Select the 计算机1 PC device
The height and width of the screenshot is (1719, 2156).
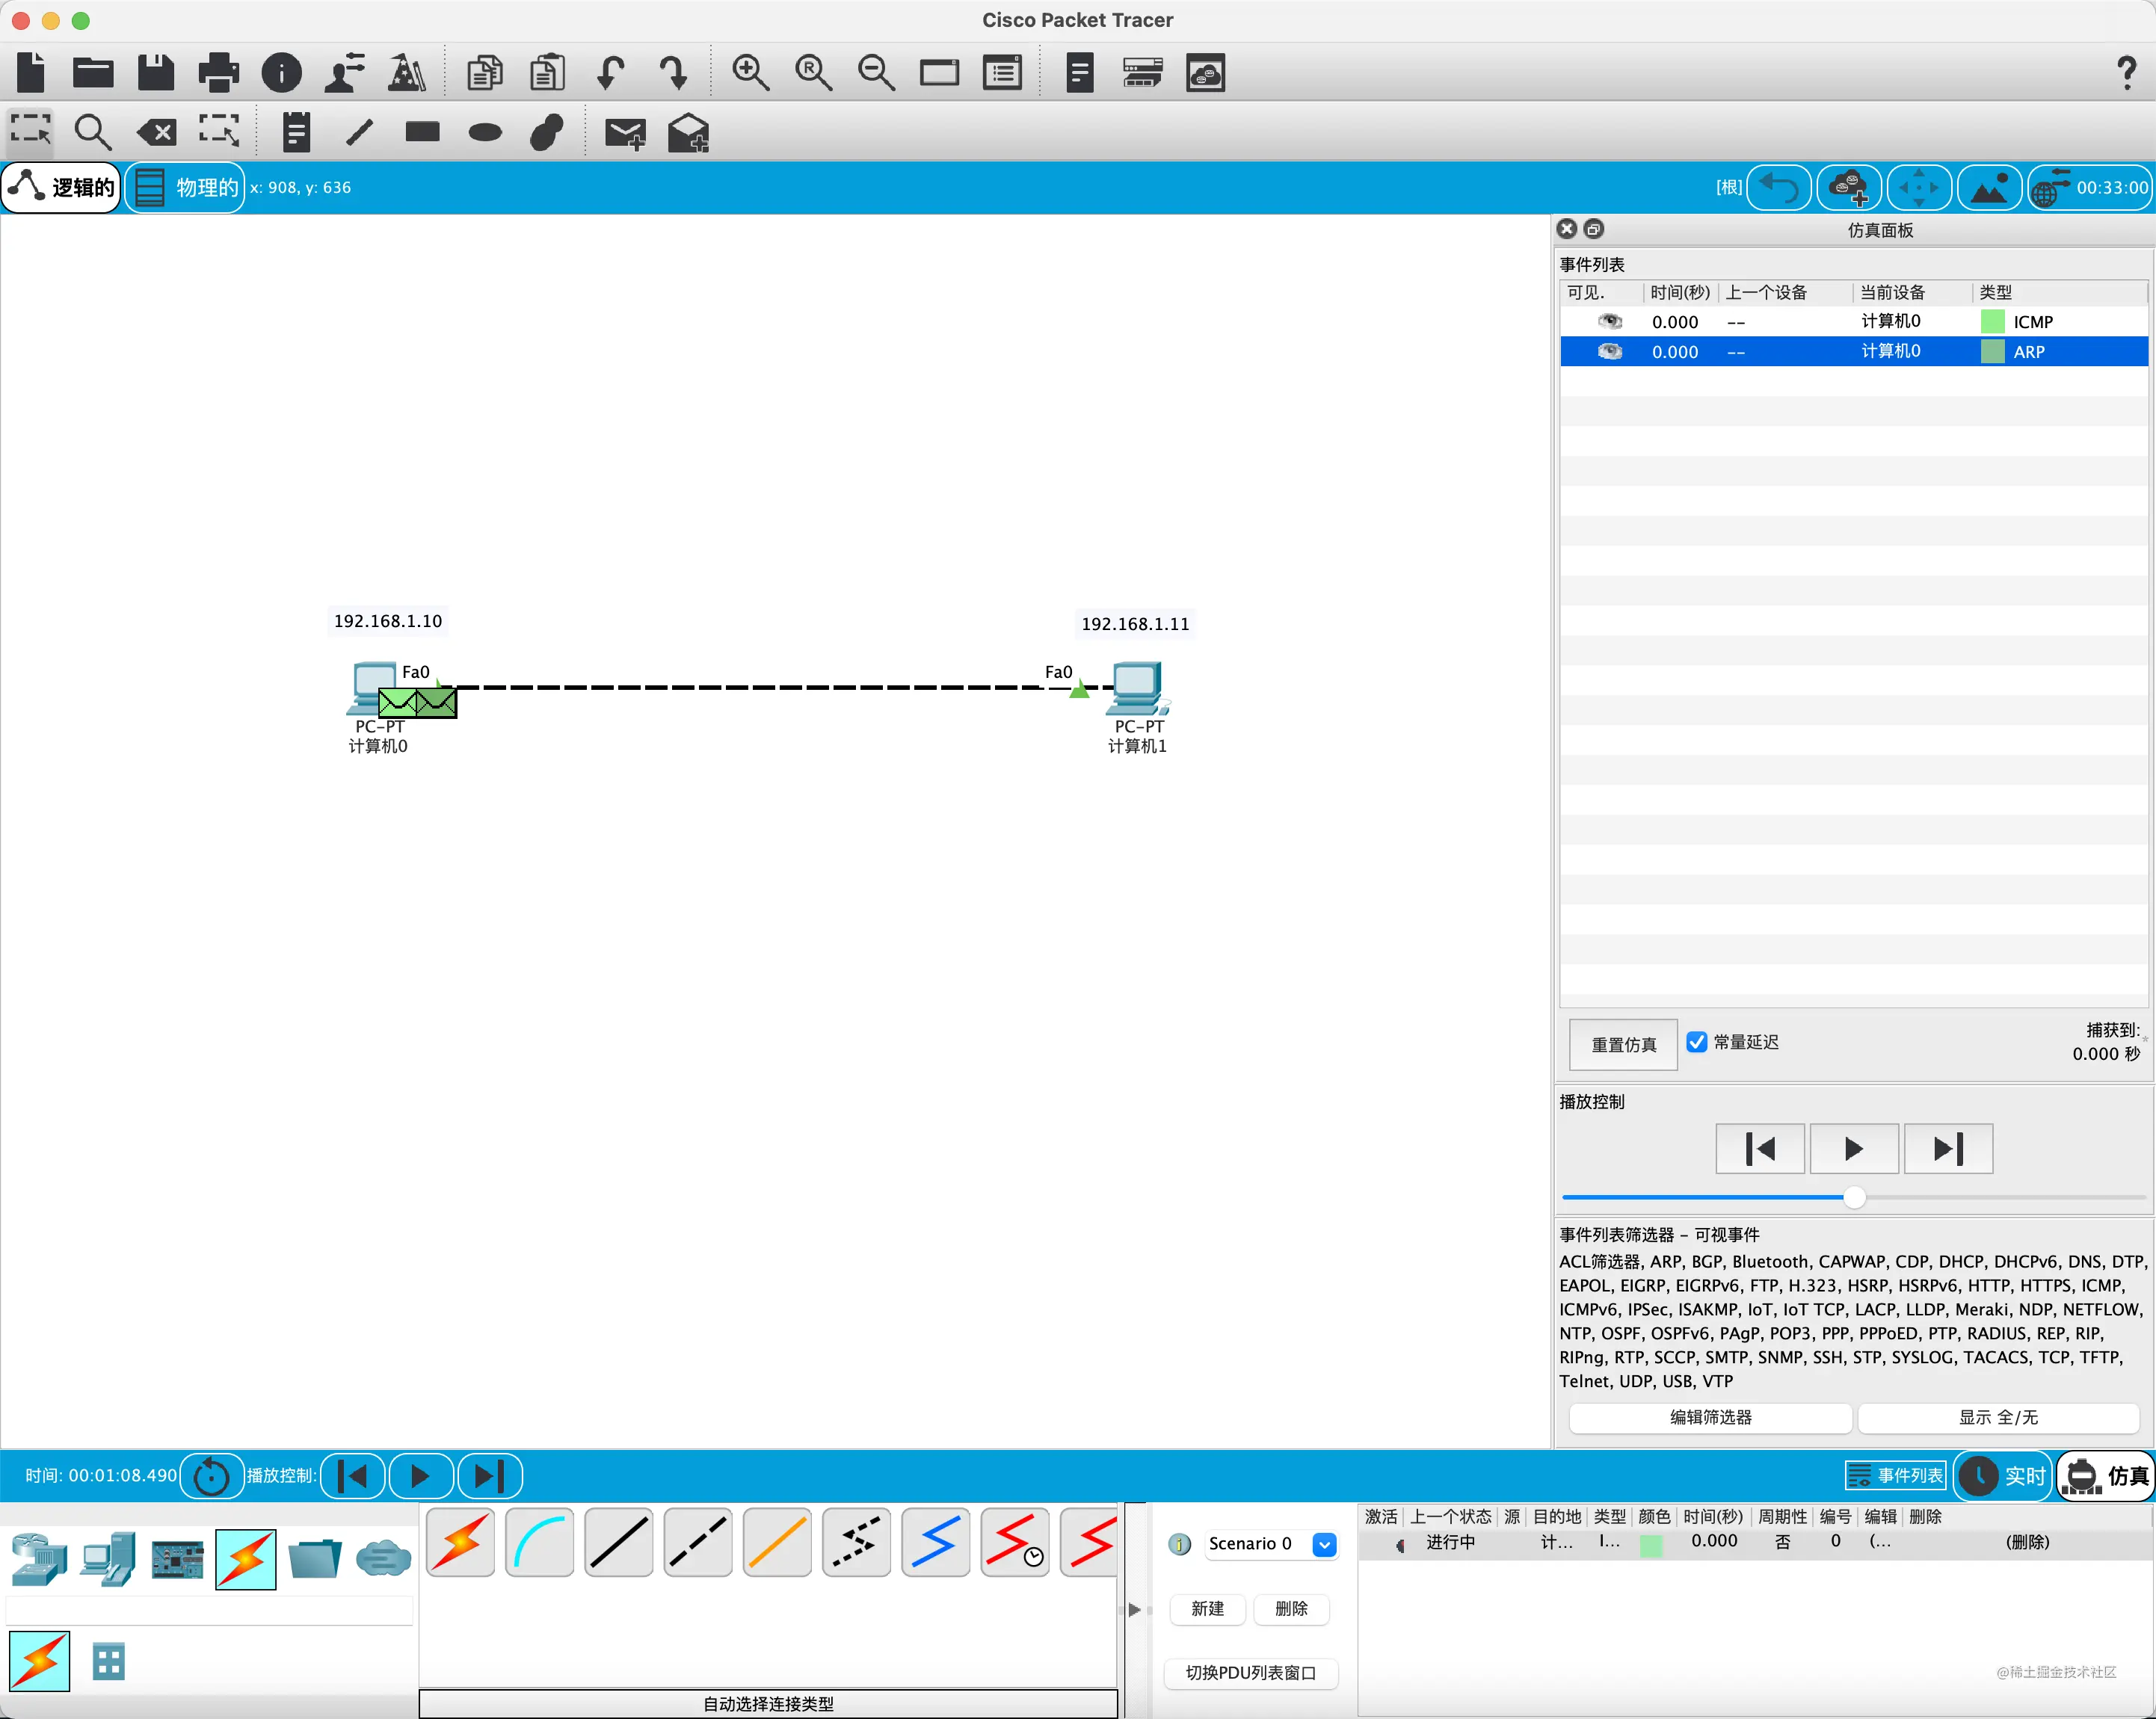click(1137, 688)
